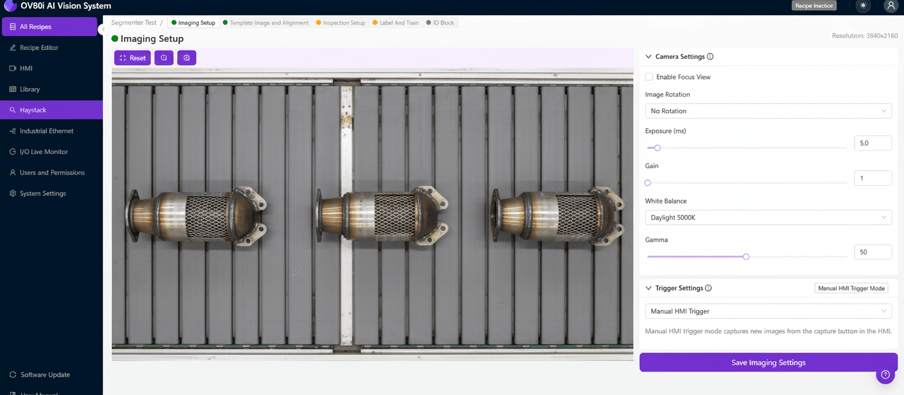Open the user profile avatar
This screenshot has height=395, width=904.
pos(890,6)
